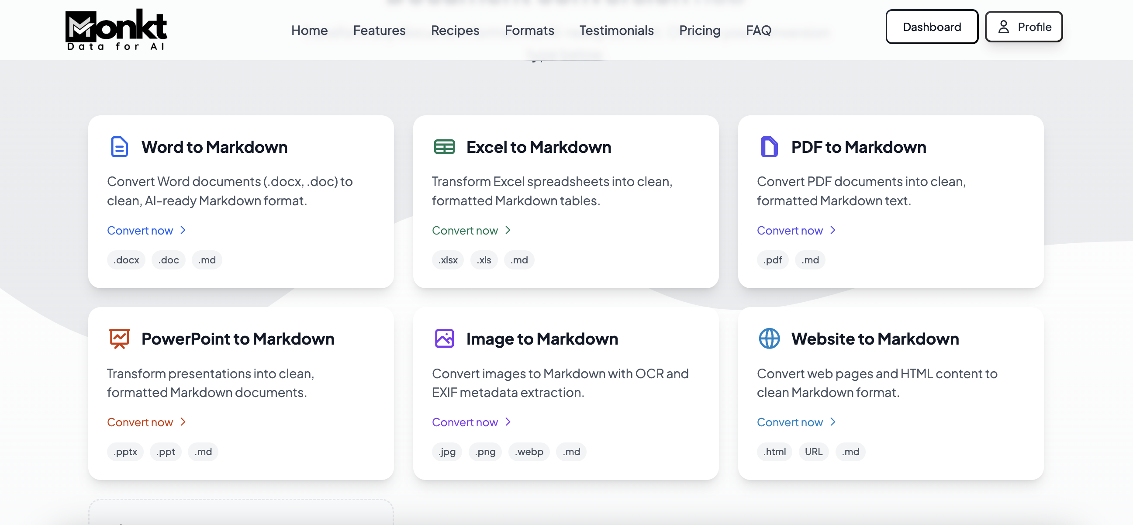Click the Excel spreadsheet table icon
Viewport: 1133px width, 525px height.
444,147
